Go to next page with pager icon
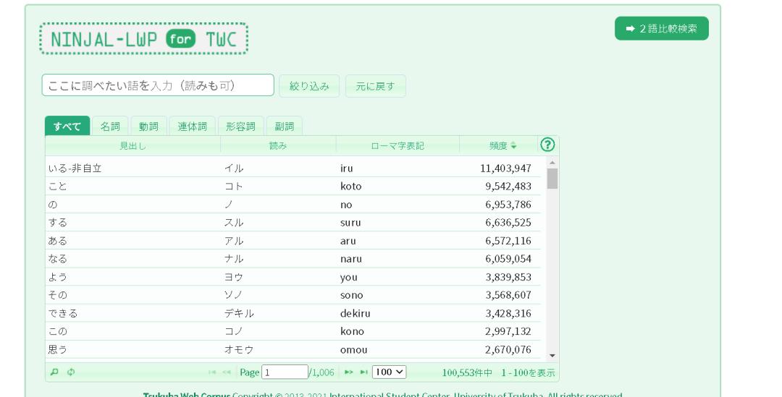Image resolution: width=782 pixels, height=397 pixels. 348,372
